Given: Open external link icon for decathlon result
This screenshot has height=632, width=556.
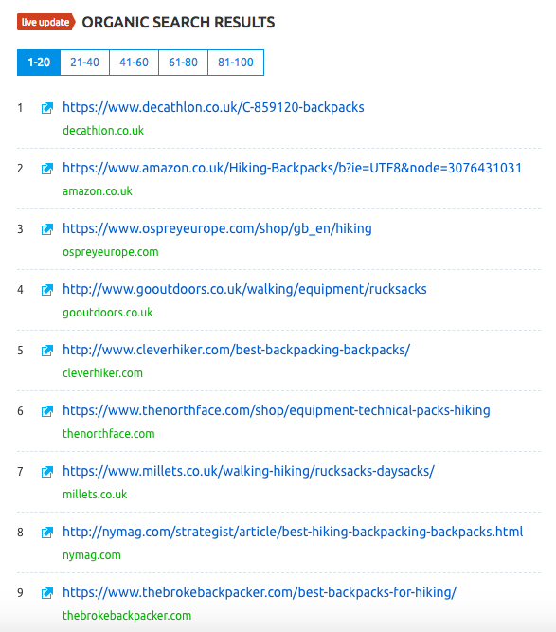Looking at the screenshot, I should coord(47,108).
